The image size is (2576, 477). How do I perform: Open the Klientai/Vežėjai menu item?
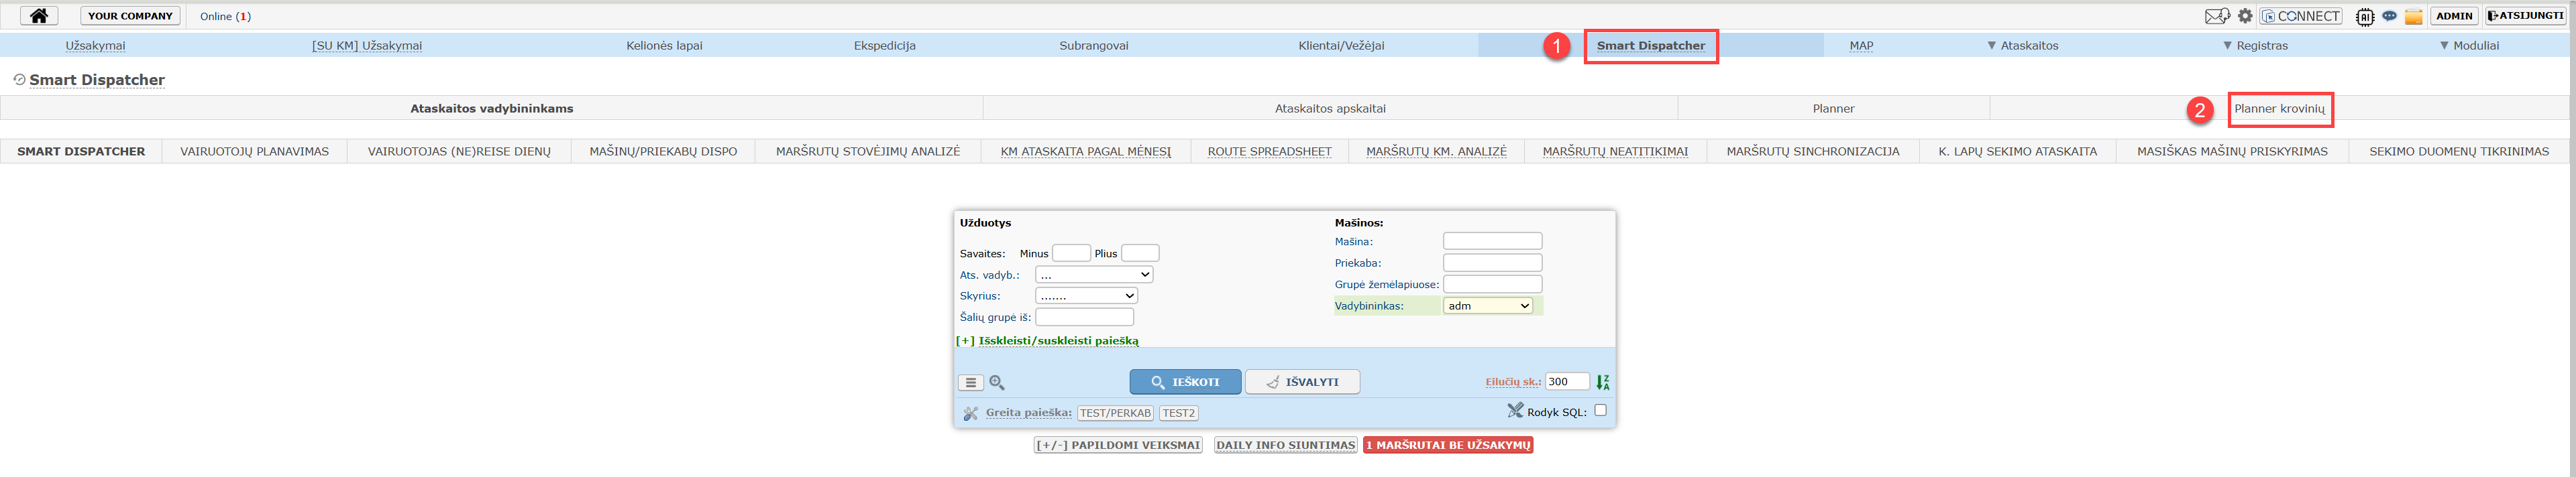point(1341,46)
